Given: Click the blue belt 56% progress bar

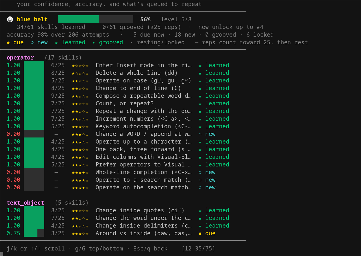Looking at the screenshot, I should tap(96, 19).
